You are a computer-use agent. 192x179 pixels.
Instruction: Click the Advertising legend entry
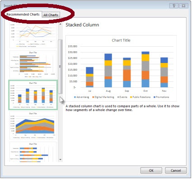(x=81, y=97)
